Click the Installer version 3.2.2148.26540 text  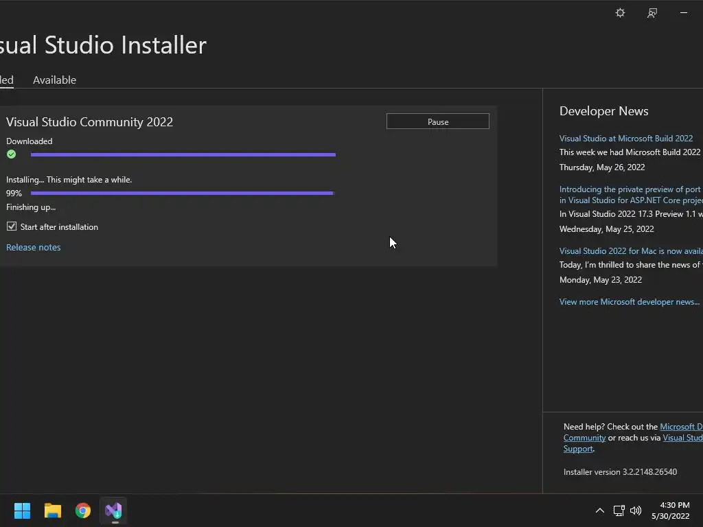click(x=620, y=472)
